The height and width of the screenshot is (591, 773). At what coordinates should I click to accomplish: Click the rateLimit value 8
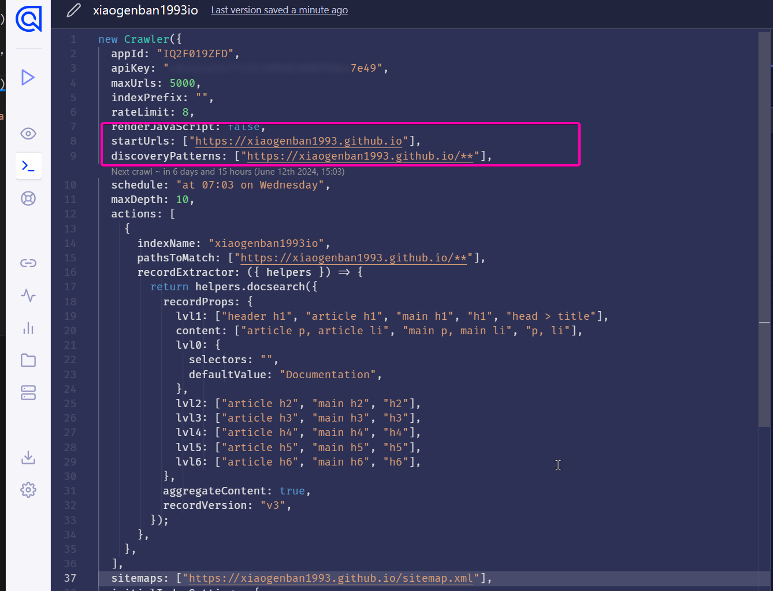(185, 112)
